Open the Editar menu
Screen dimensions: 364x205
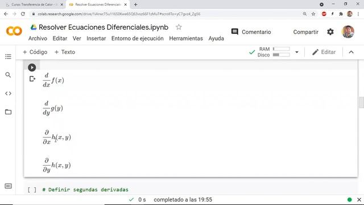coord(60,38)
